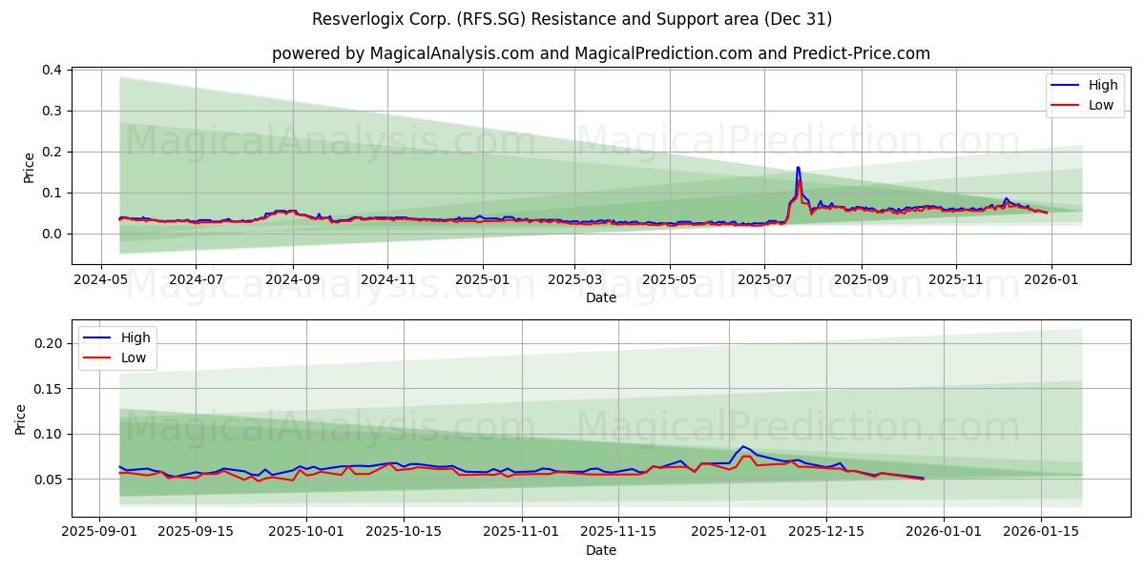This screenshot has height=572, width=1145.
Task: Click 'Low' in the top chart legend
Action: click(x=1101, y=105)
